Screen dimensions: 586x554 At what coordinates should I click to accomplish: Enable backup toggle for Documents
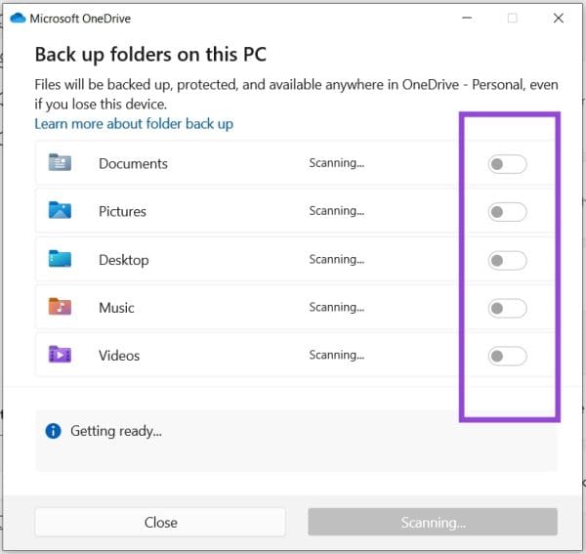(x=507, y=164)
